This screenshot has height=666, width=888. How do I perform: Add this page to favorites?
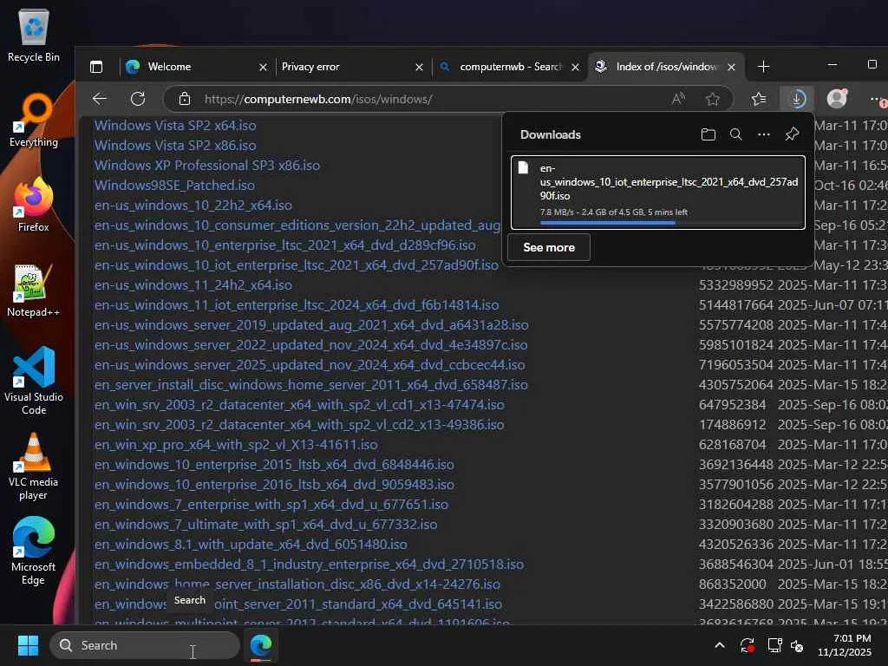(713, 99)
